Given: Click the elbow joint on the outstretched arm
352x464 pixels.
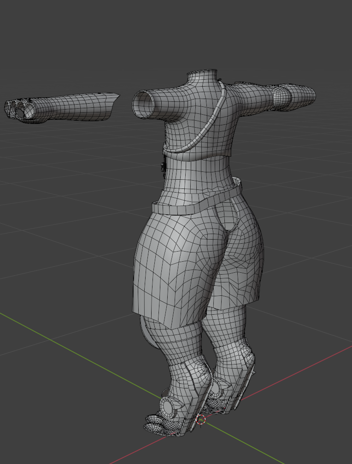Looking at the screenshot, I should tap(281, 96).
